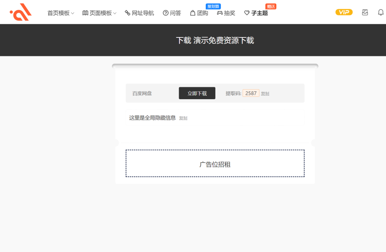The width and height of the screenshot is (386, 252).
Task: Copy the extraction code 2587
Action: point(265,93)
